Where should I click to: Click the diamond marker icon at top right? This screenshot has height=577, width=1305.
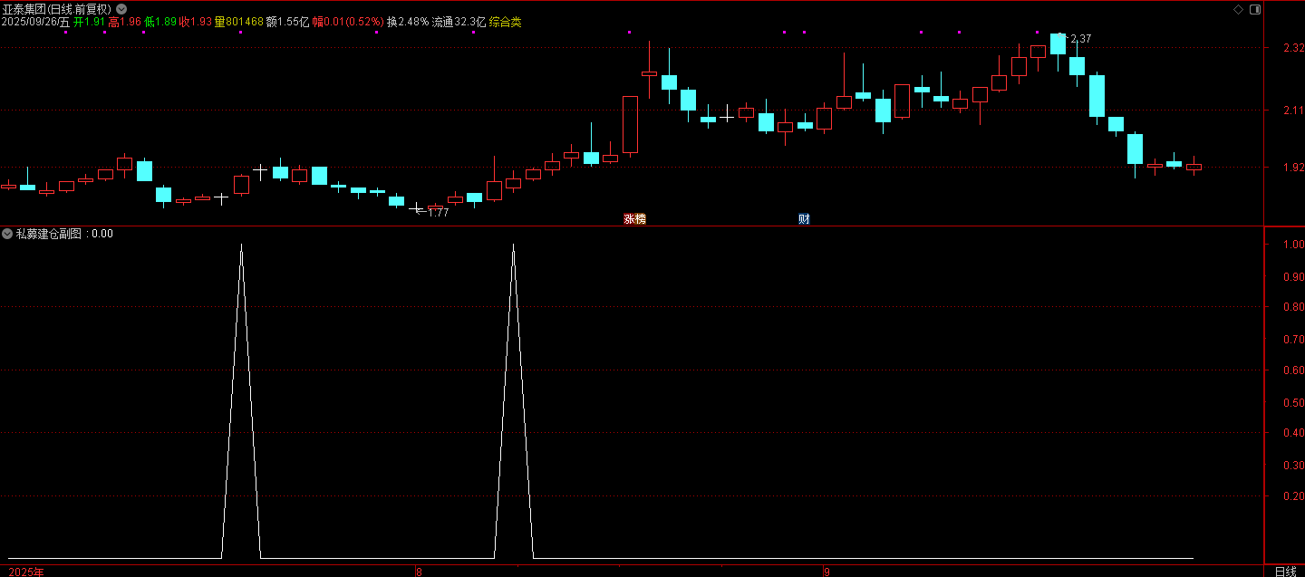[x=1238, y=9]
